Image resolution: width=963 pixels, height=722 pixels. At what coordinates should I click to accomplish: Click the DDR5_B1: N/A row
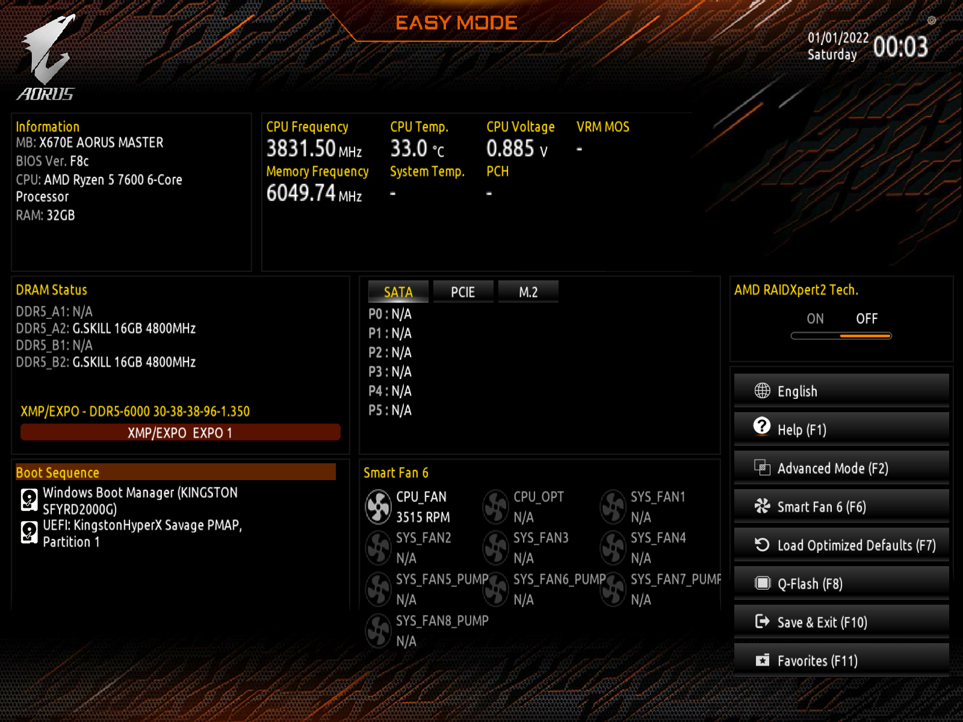point(54,345)
